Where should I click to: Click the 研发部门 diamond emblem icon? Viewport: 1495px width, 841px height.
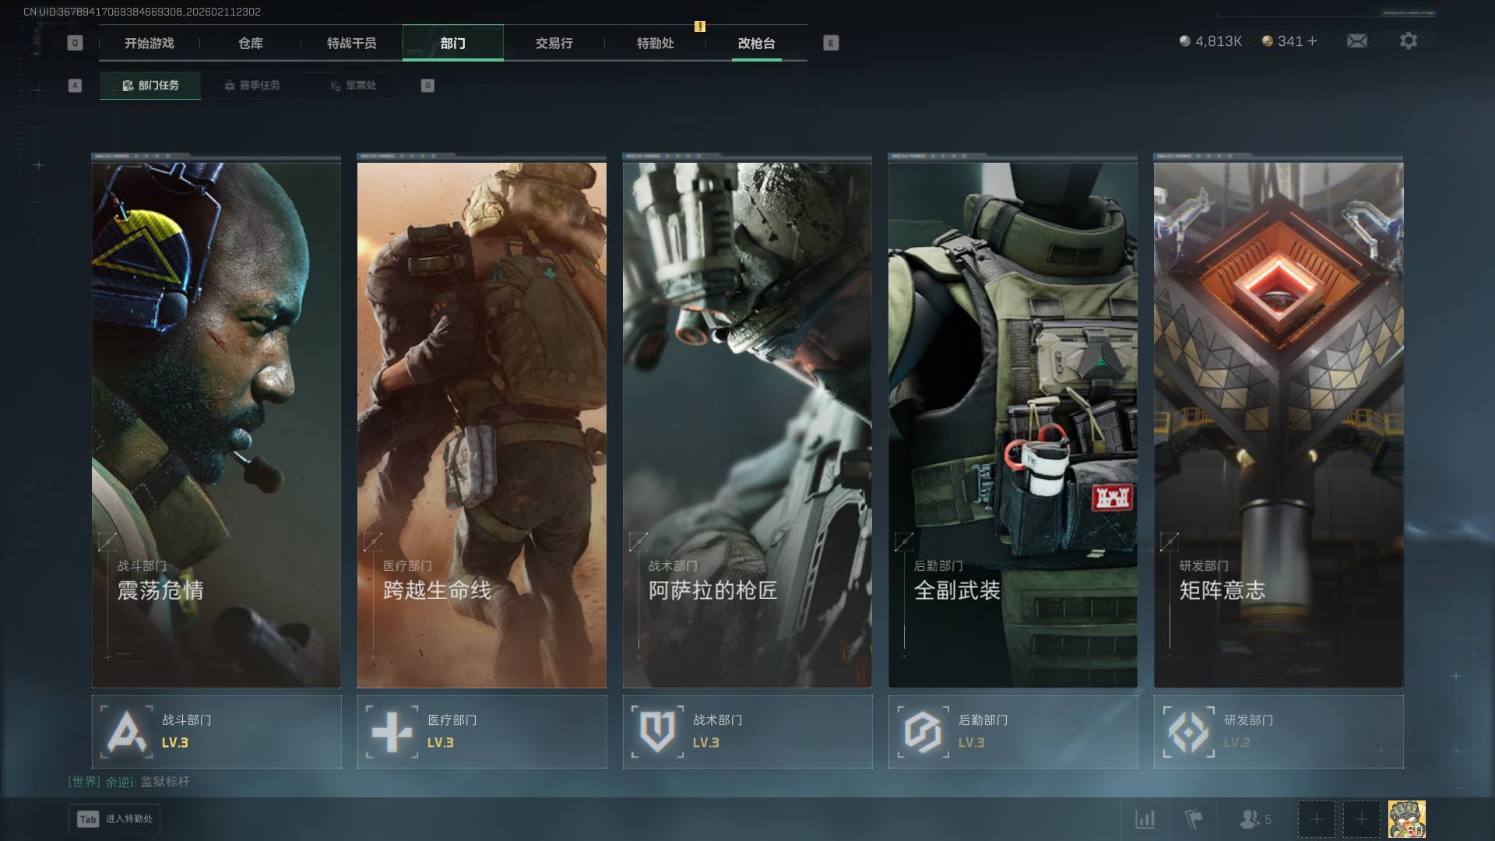(x=1188, y=732)
